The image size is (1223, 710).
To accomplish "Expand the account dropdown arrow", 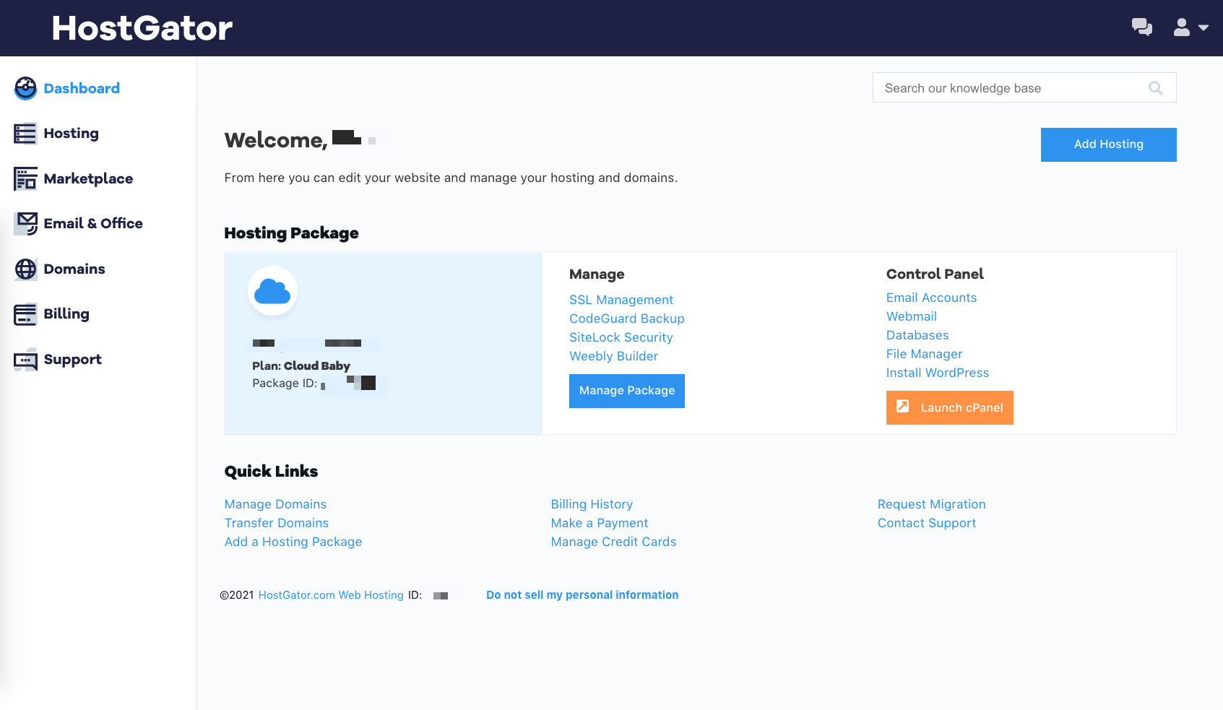I will tap(1203, 27).
